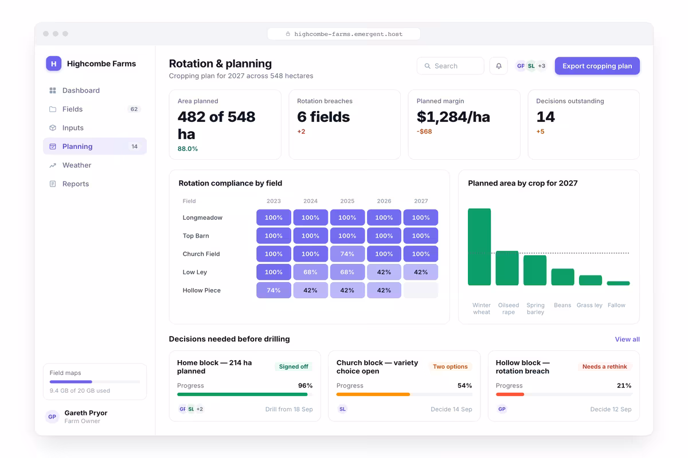Click Top Barn 2027 cell 100%
The width and height of the screenshot is (688, 458).
point(421,236)
